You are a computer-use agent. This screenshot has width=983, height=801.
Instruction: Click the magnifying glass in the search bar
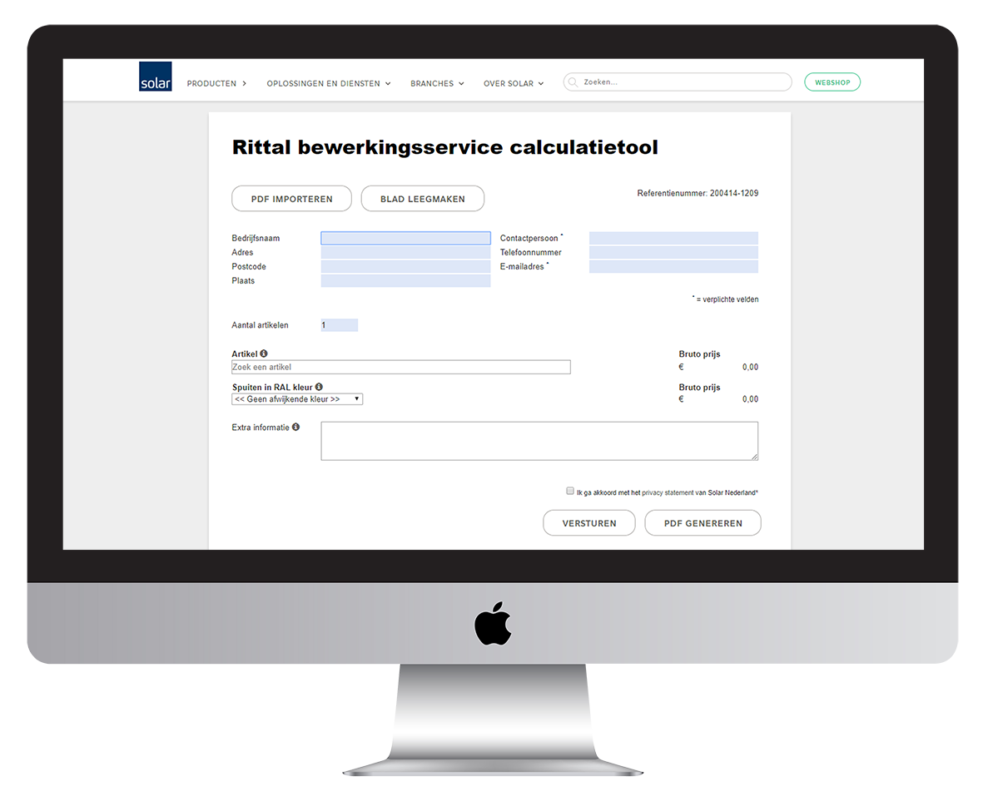pos(573,82)
